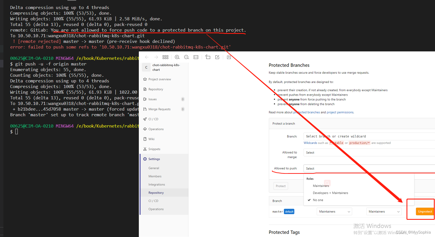Open CI / CD under Settings
The image size is (435, 237).
pos(153,201)
